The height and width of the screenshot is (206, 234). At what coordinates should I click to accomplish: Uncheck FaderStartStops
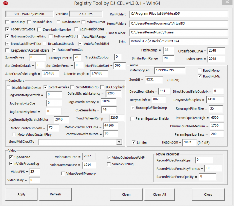tap(7, 29)
